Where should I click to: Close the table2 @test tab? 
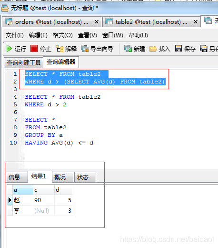point(196,22)
